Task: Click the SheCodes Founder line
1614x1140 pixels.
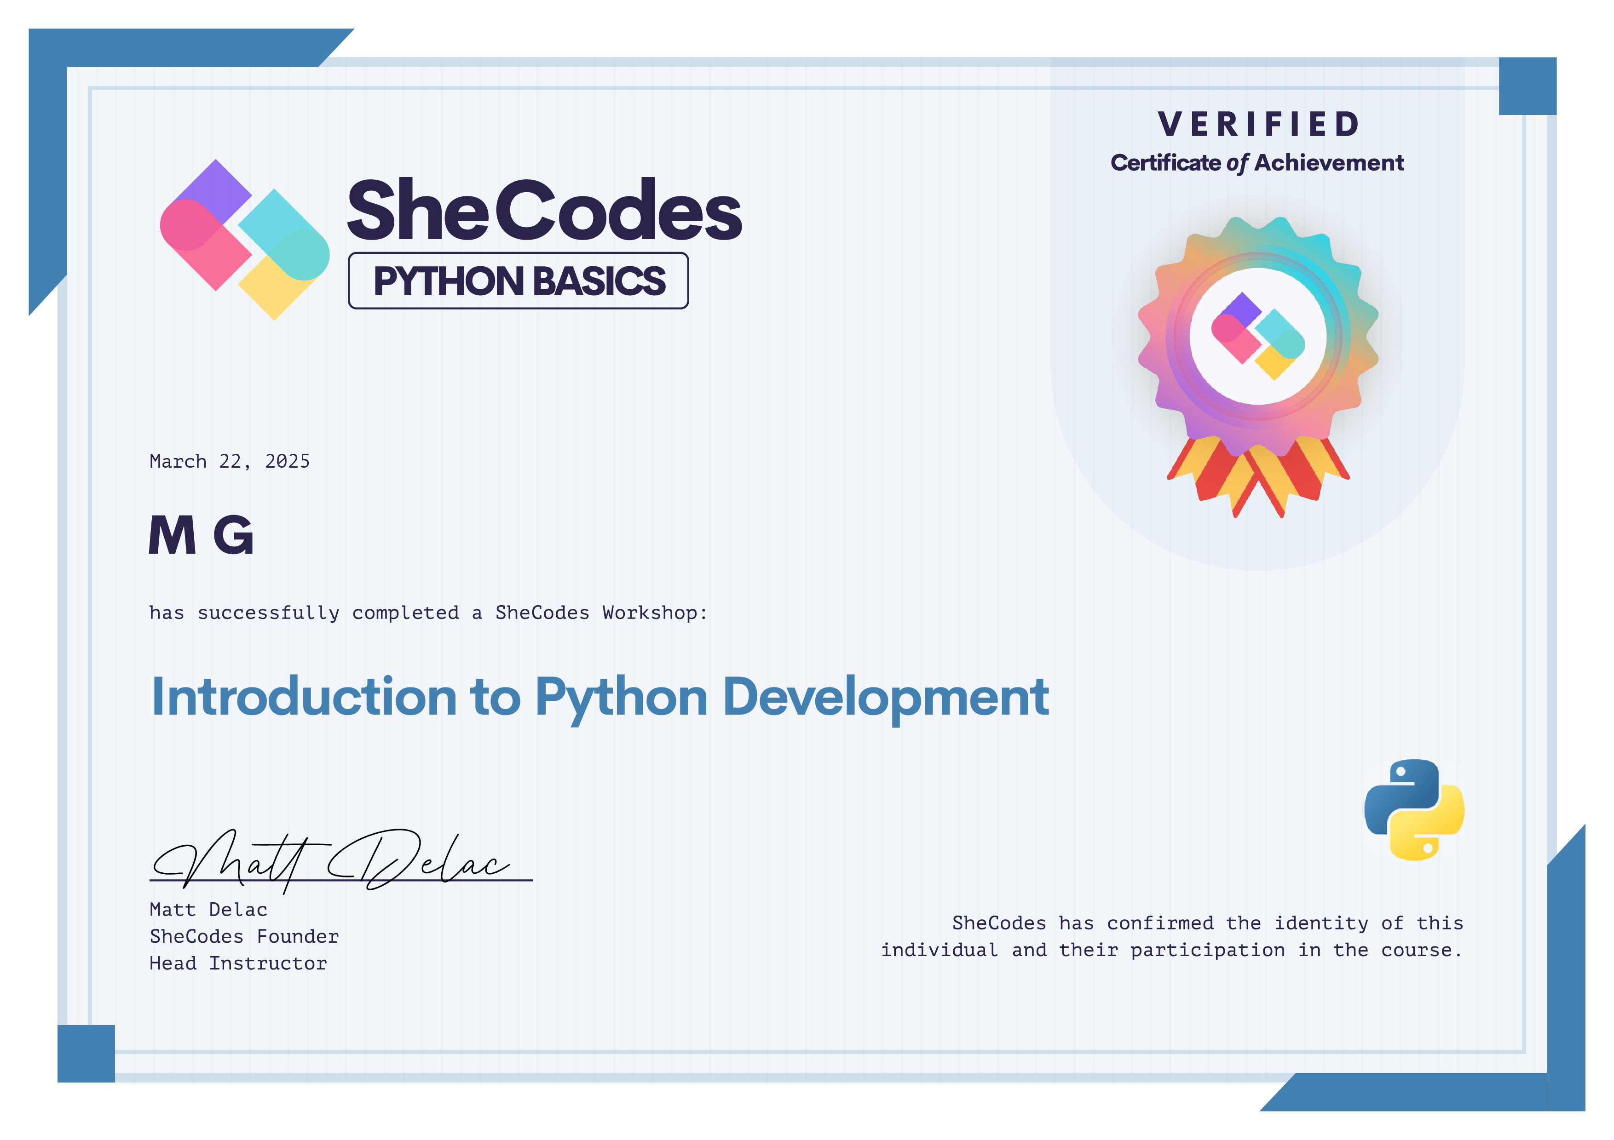Action: [x=244, y=936]
